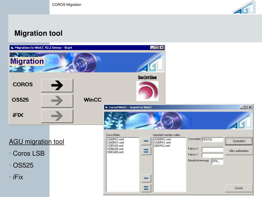Click the iFIX label in start window

click(x=18, y=115)
